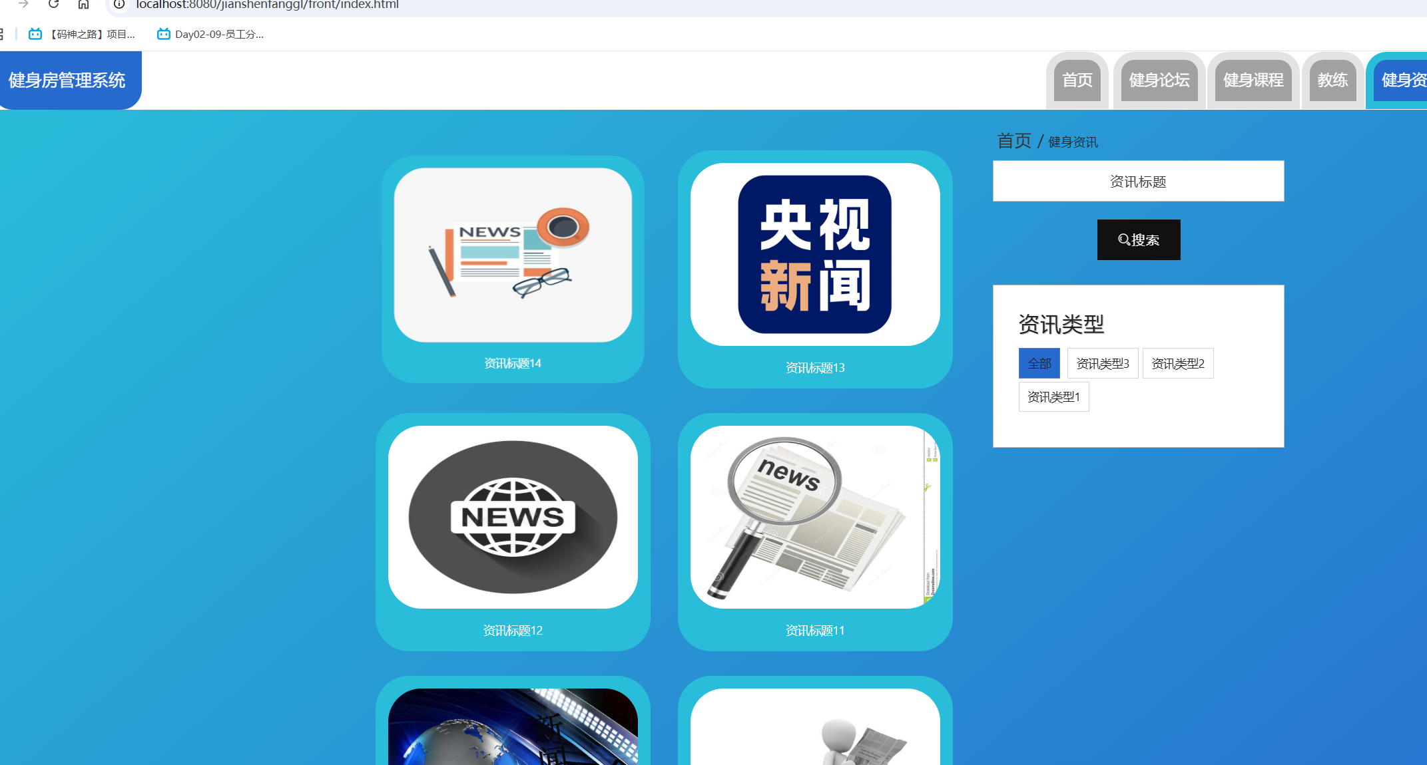Image resolution: width=1427 pixels, height=765 pixels.
Task: Filter by 资讯类型2
Action: [x=1178, y=363]
